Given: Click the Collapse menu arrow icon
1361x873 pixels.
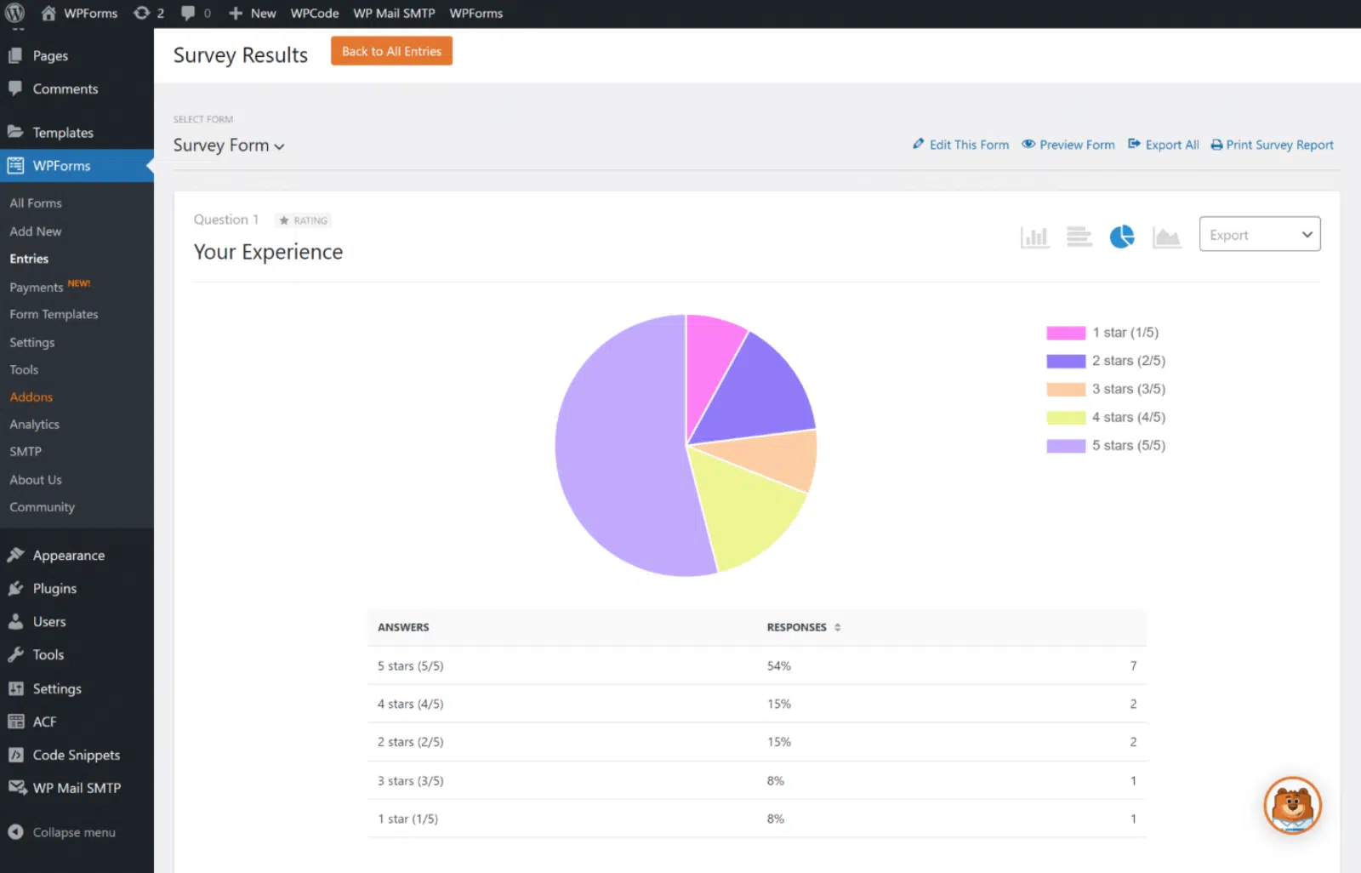Looking at the screenshot, I should click(15, 832).
